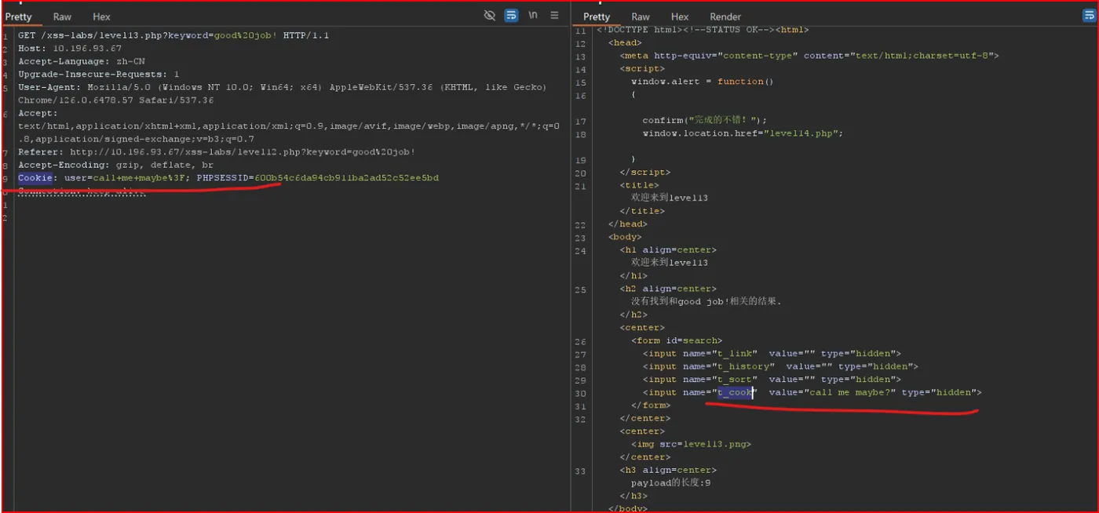The width and height of the screenshot is (1099, 513).
Task: Click the User-Agent: Mozilla/5.0 header line
Action: [x=283, y=87]
